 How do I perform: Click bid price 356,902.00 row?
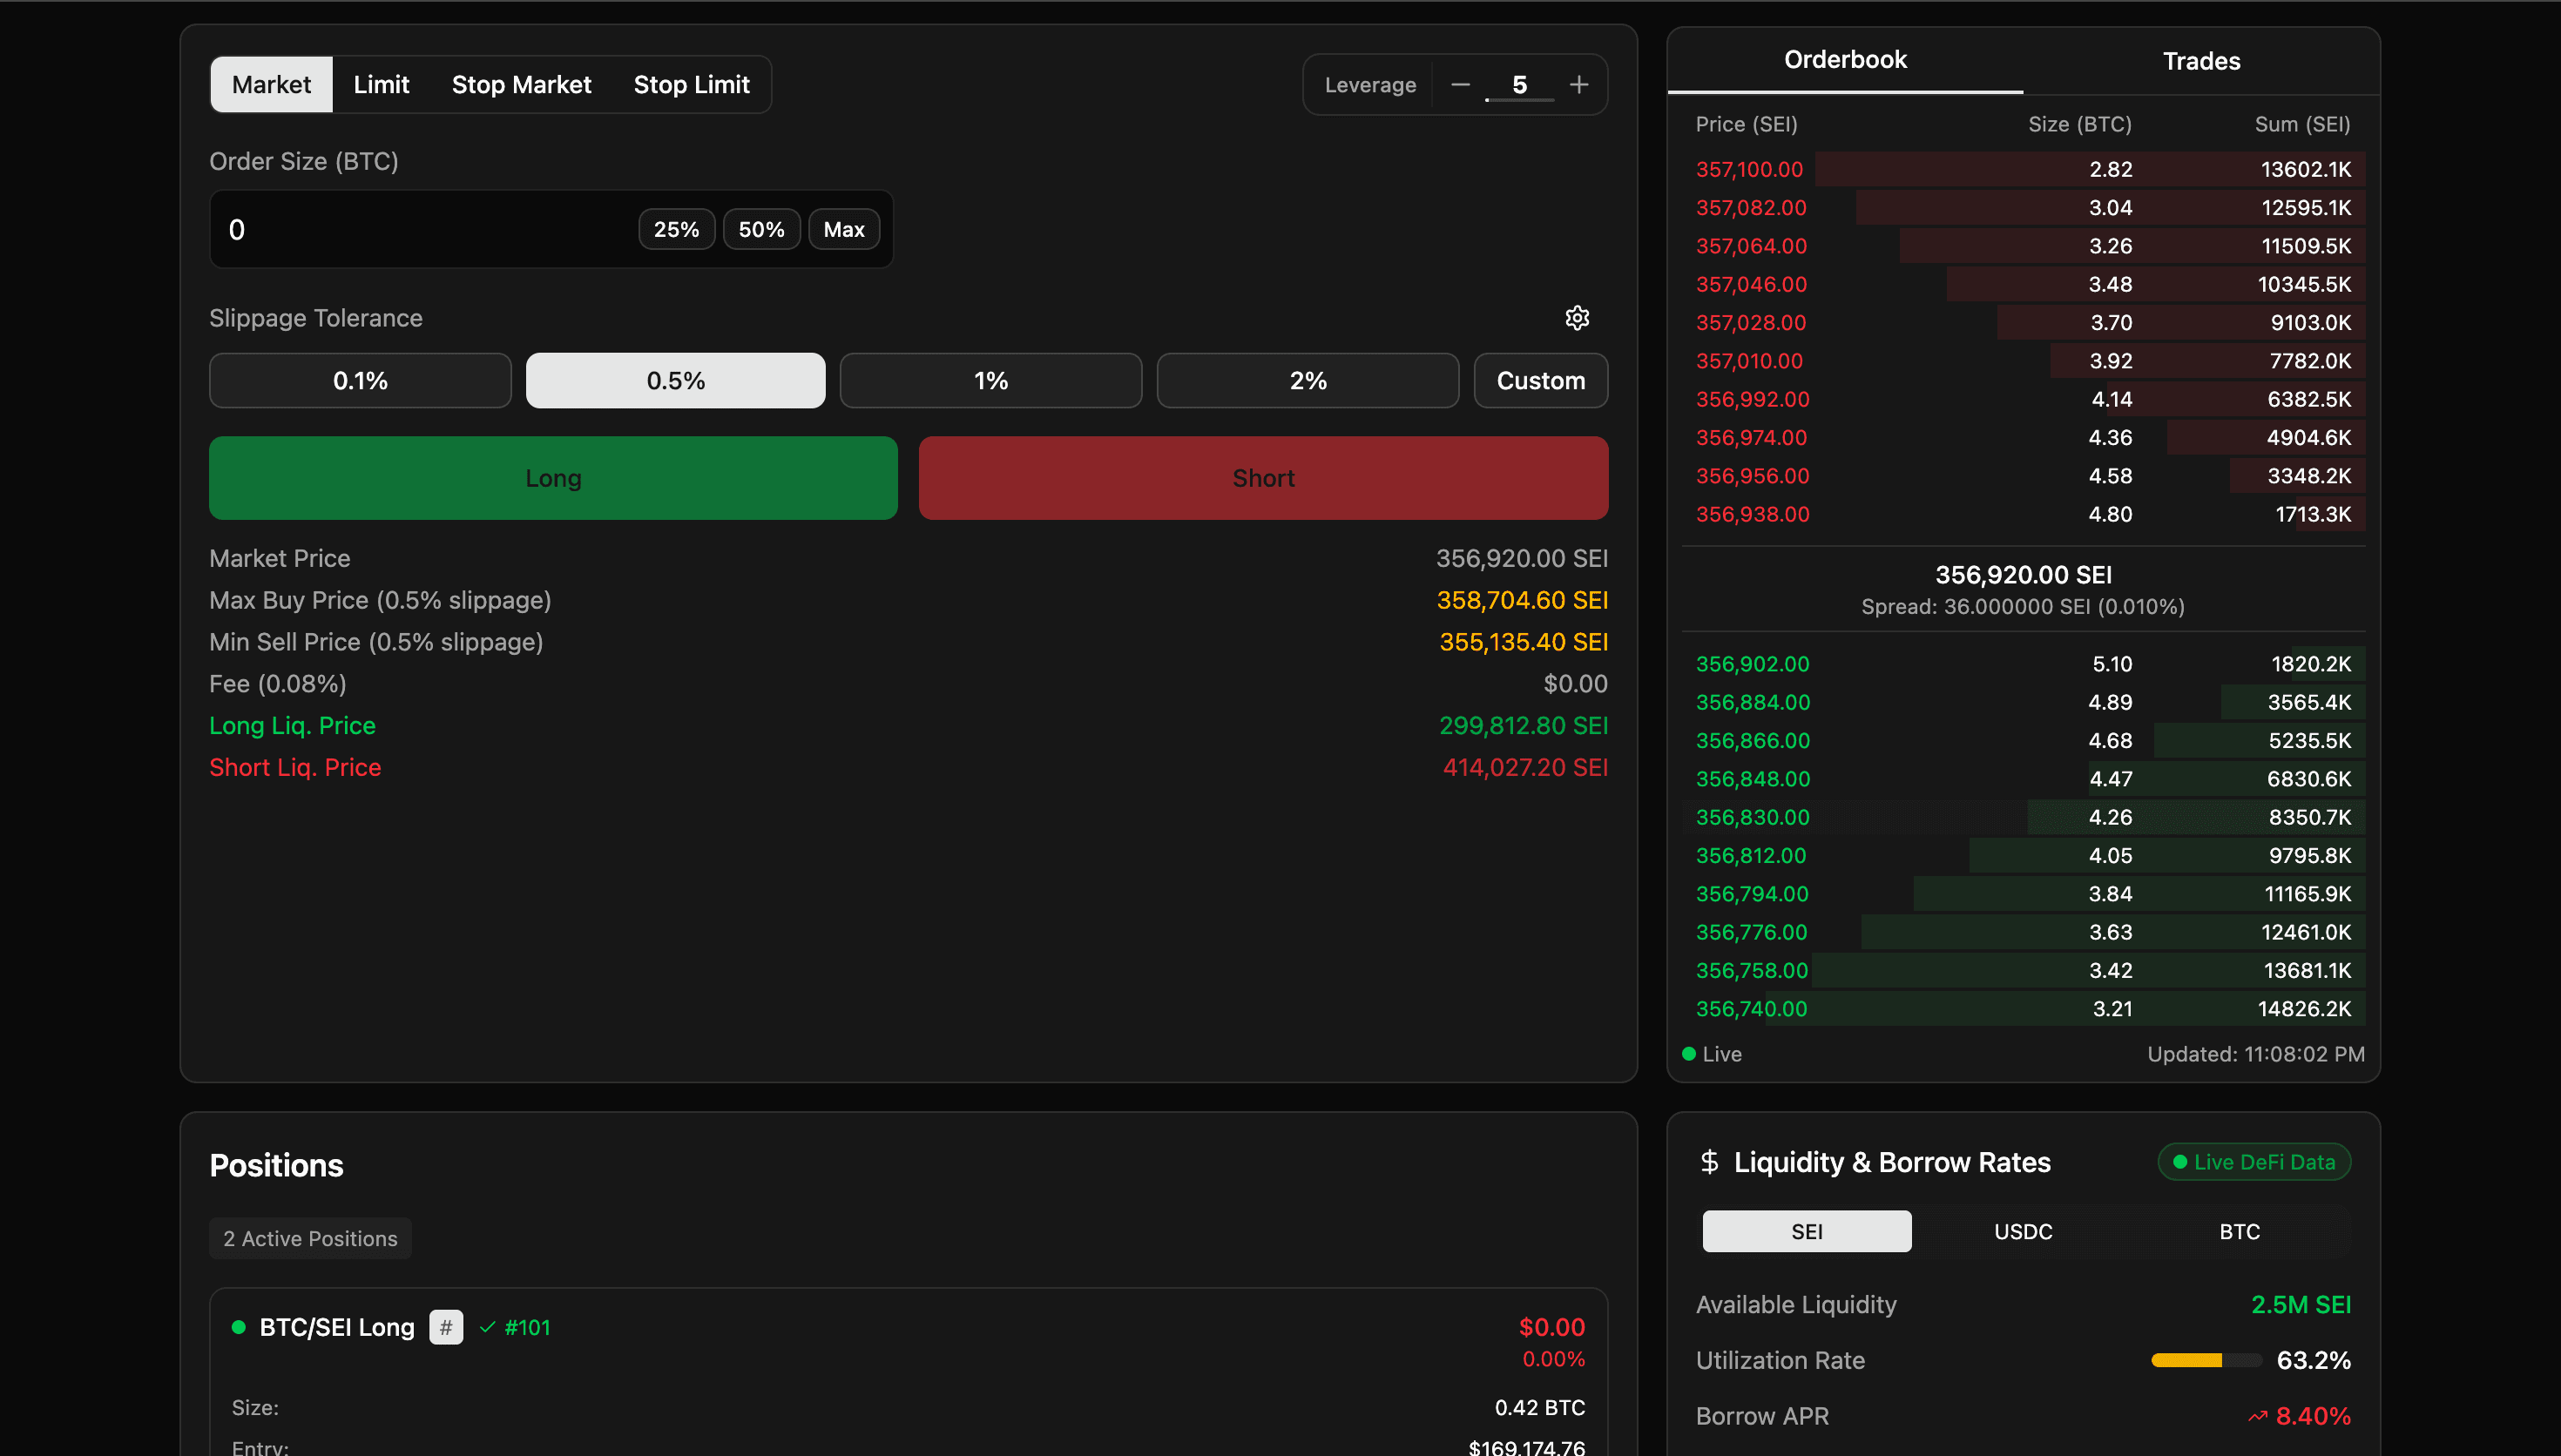click(2023, 664)
